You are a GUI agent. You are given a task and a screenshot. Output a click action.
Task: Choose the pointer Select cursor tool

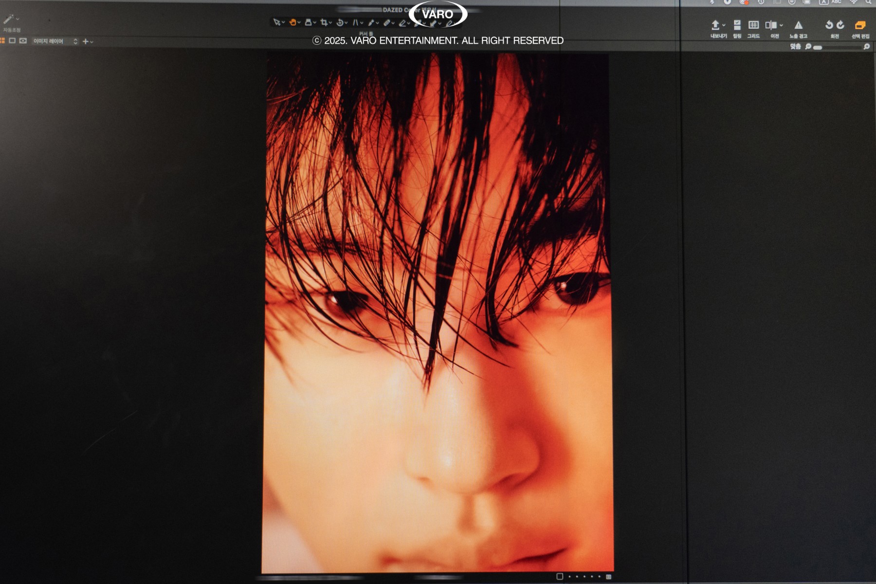[x=276, y=22]
